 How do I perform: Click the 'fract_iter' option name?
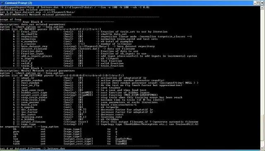pyautogui.click(x=29, y=31)
